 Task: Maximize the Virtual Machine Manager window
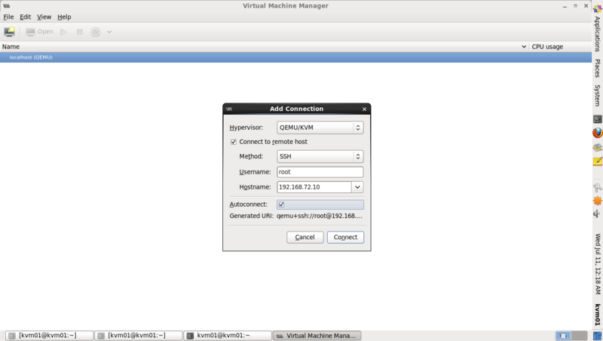575,6
